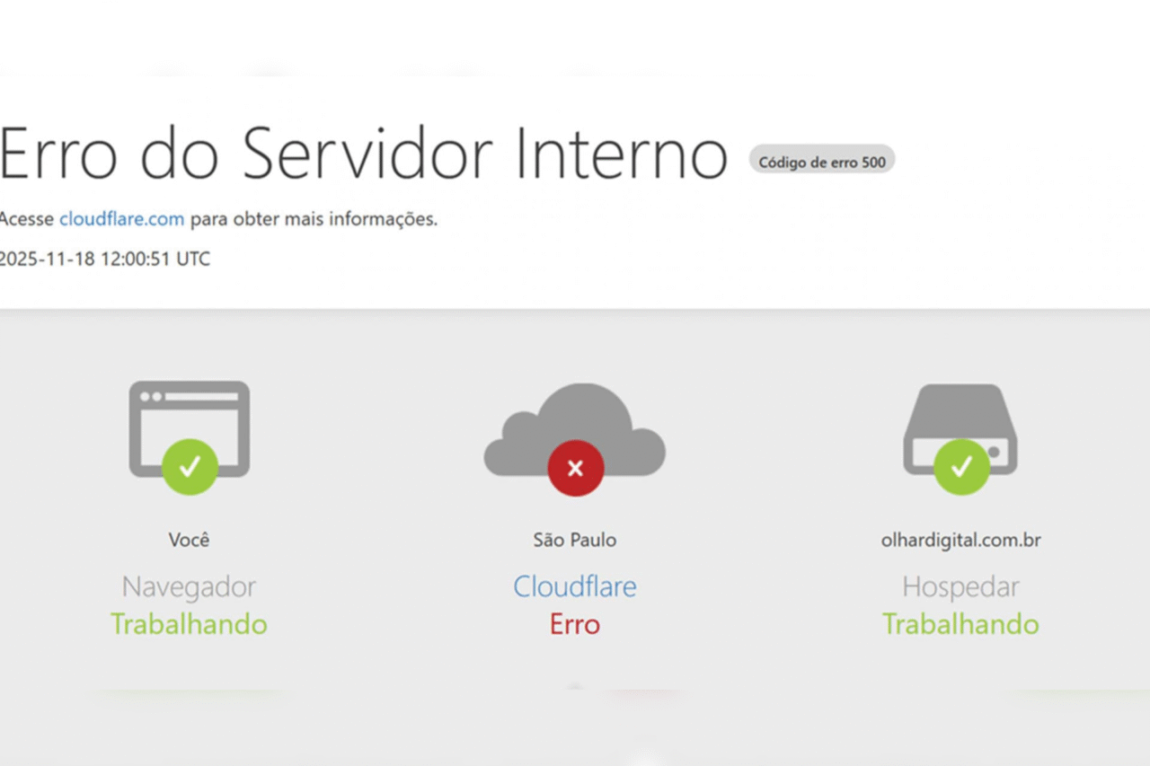Click the red Erro status text
The height and width of the screenshot is (766, 1150).
(575, 624)
